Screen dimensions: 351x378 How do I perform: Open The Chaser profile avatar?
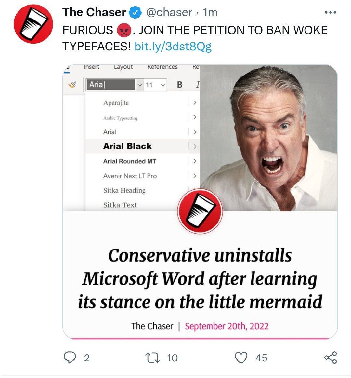[33, 24]
